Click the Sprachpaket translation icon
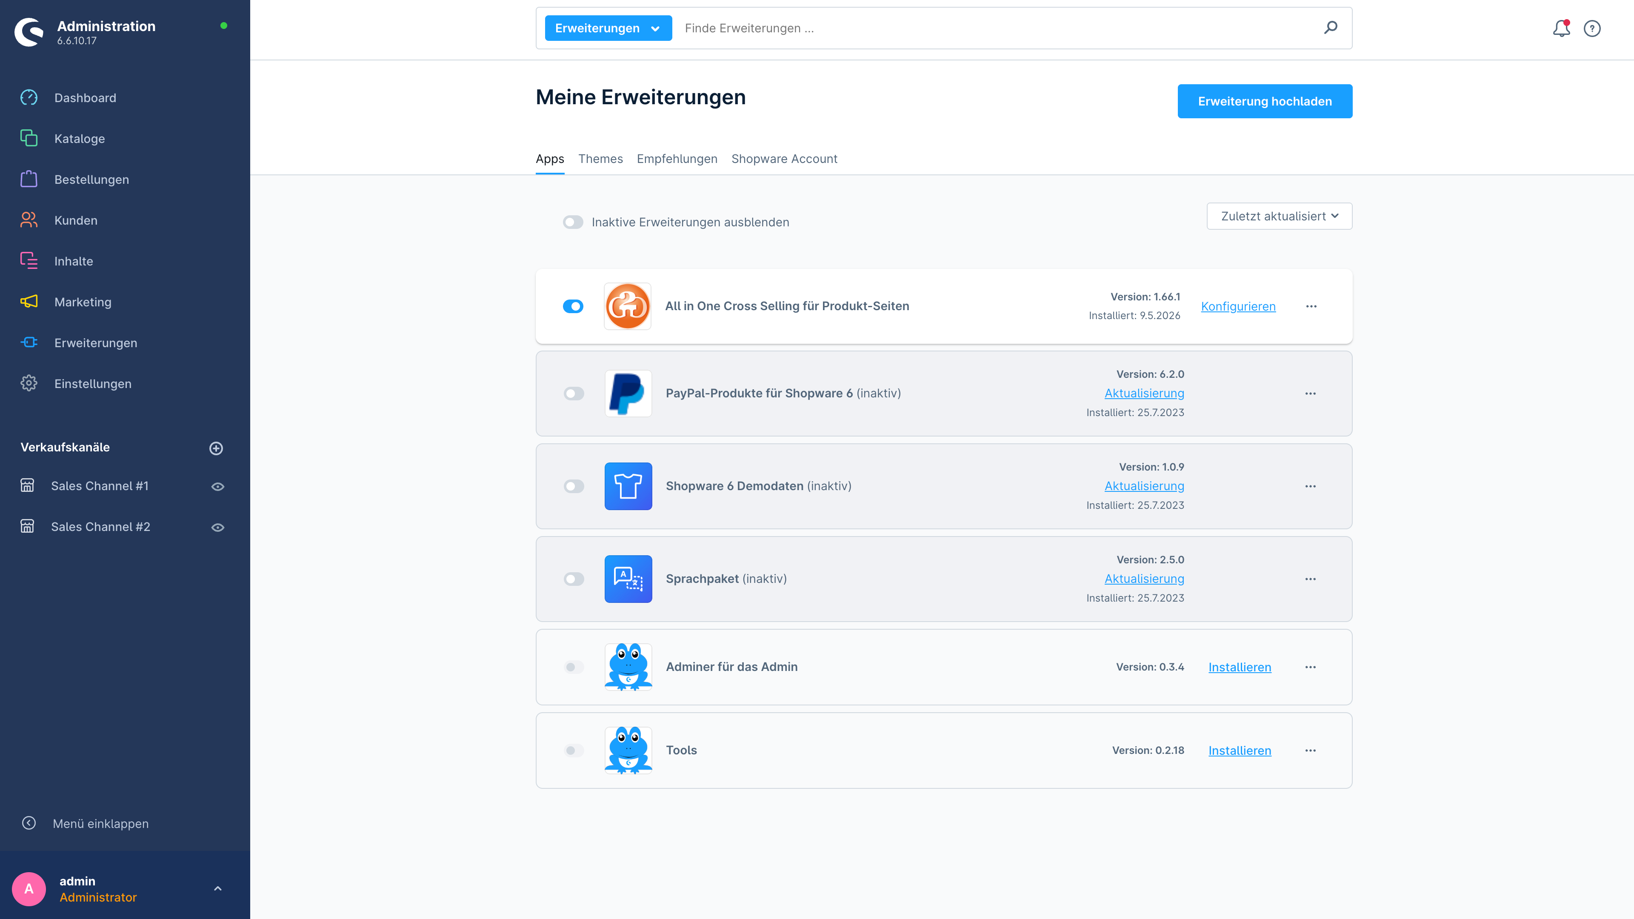 [628, 579]
